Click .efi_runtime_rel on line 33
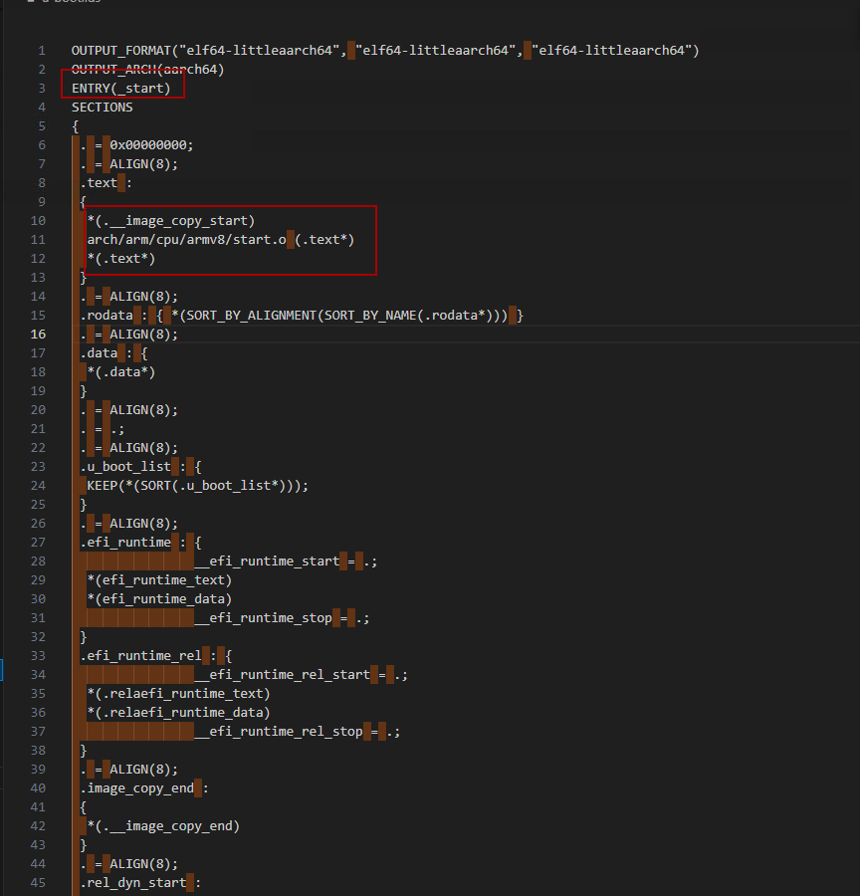Viewport: 860px width, 896px height. click(x=140, y=655)
